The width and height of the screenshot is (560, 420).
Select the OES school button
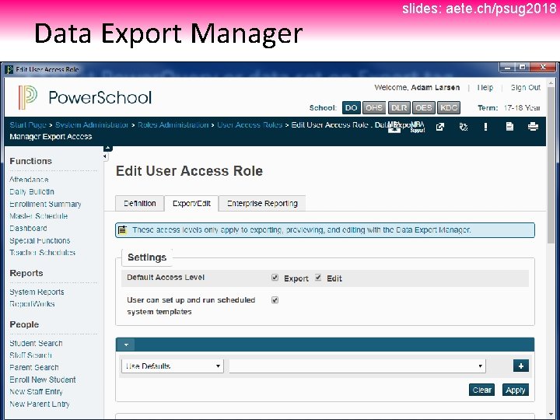click(424, 107)
